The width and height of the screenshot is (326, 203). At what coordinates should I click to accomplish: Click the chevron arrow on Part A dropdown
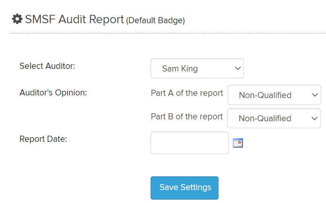pos(315,95)
